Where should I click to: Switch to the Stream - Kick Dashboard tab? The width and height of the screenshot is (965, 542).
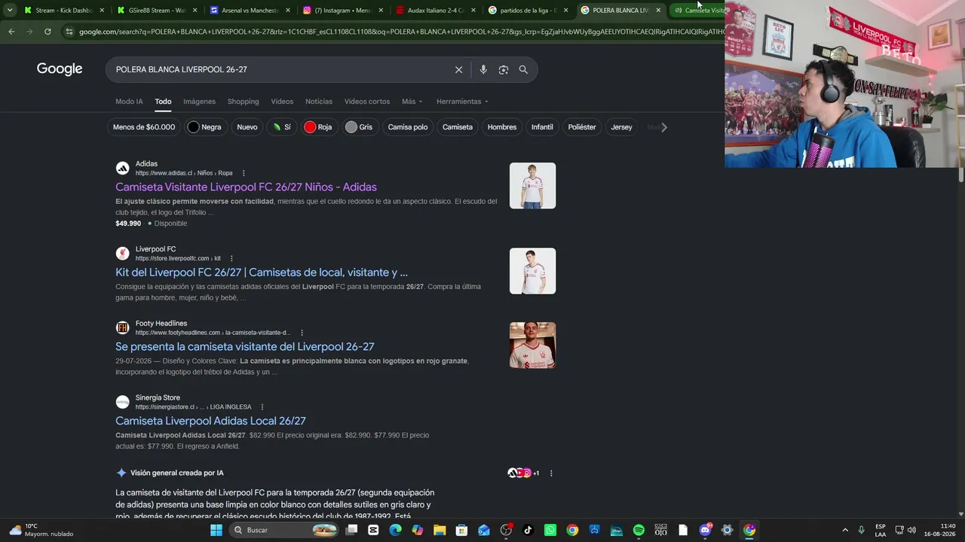[64, 11]
